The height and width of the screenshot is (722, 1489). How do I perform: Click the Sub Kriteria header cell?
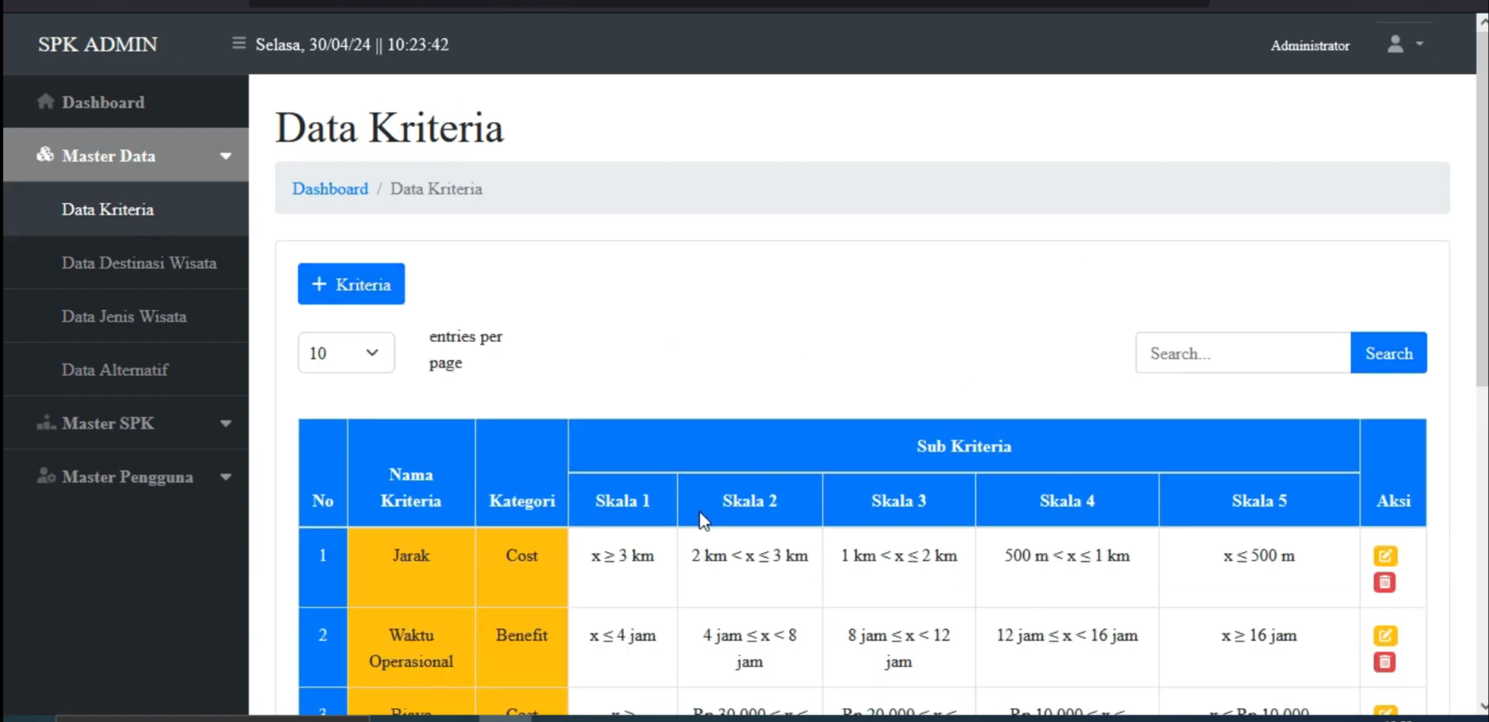[x=964, y=446]
